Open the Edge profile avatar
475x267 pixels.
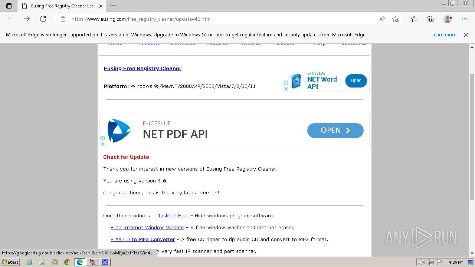[448, 19]
